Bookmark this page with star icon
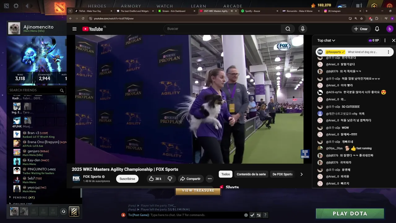Viewport: 396px width, 223px height. coord(361,19)
